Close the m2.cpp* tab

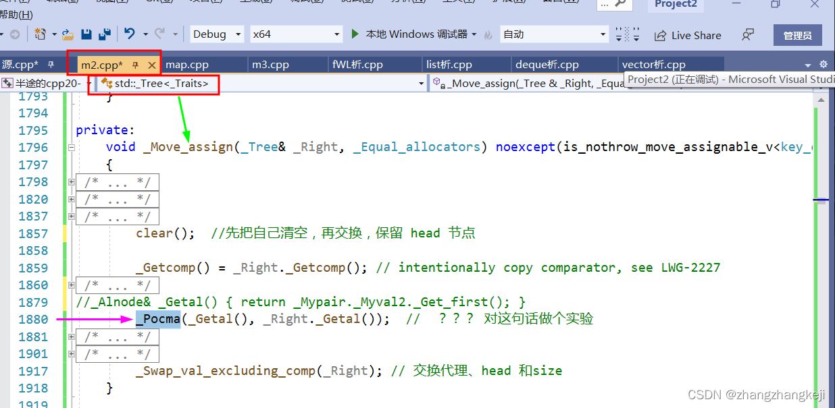click(152, 65)
